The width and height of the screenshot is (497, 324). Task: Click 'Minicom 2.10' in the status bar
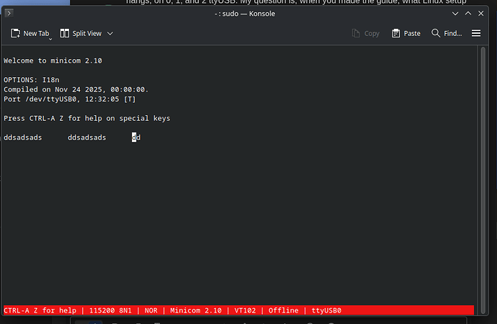pyautogui.click(x=196, y=310)
